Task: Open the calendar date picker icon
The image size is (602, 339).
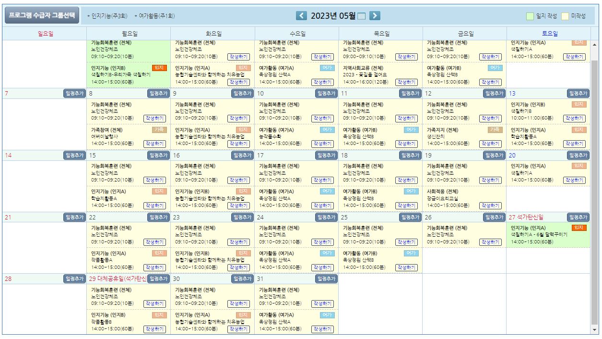Action: pos(362,16)
